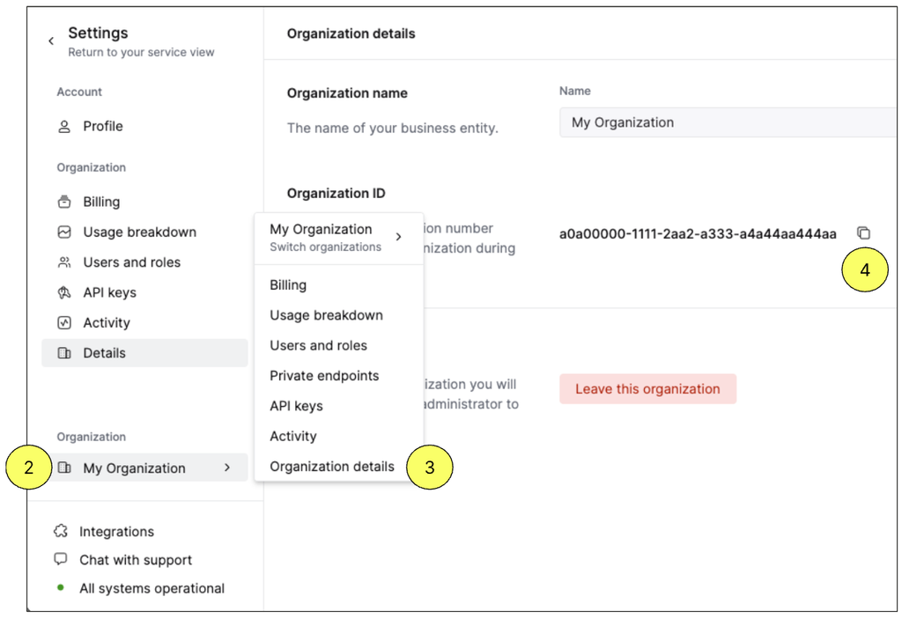
Task: Click the green All systems operational status dot
Action: click(x=60, y=587)
